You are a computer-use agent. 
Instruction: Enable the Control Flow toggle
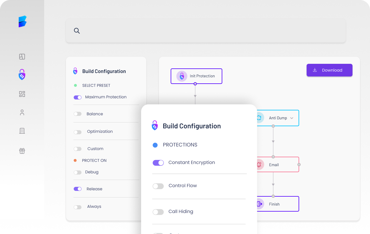[158, 186]
